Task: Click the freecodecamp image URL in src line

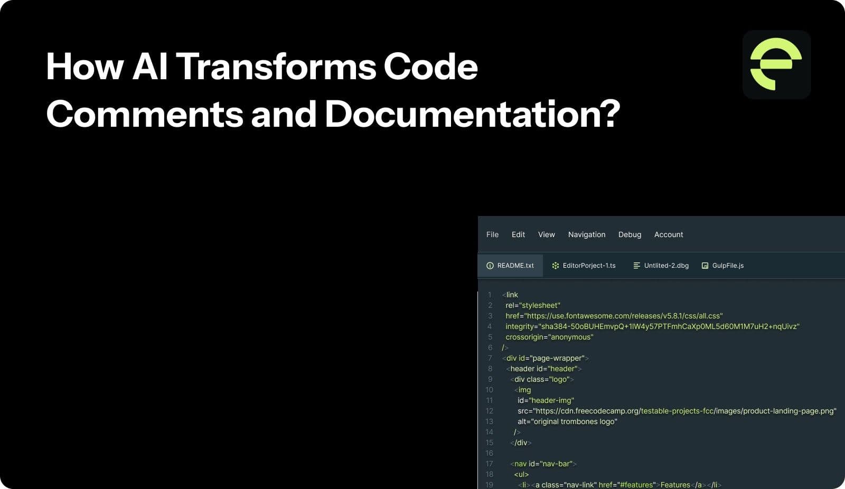Action: point(686,411)
